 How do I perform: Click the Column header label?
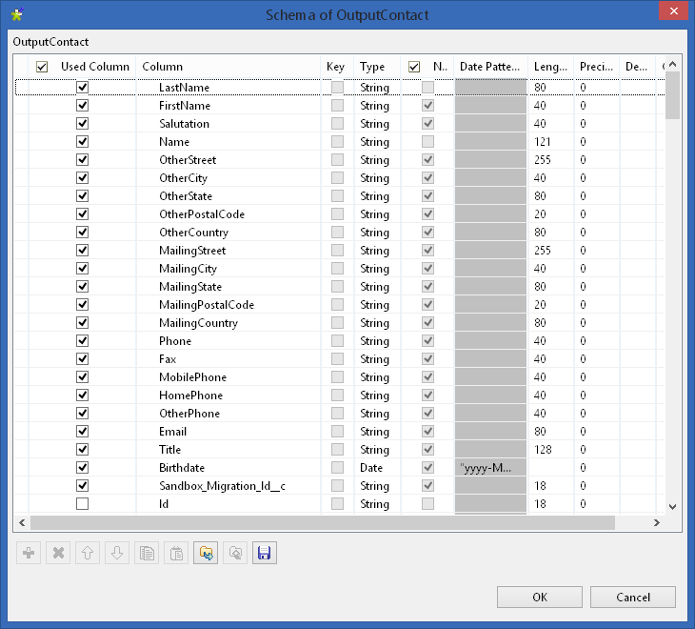pyautogui.click(x=163, y=67)
